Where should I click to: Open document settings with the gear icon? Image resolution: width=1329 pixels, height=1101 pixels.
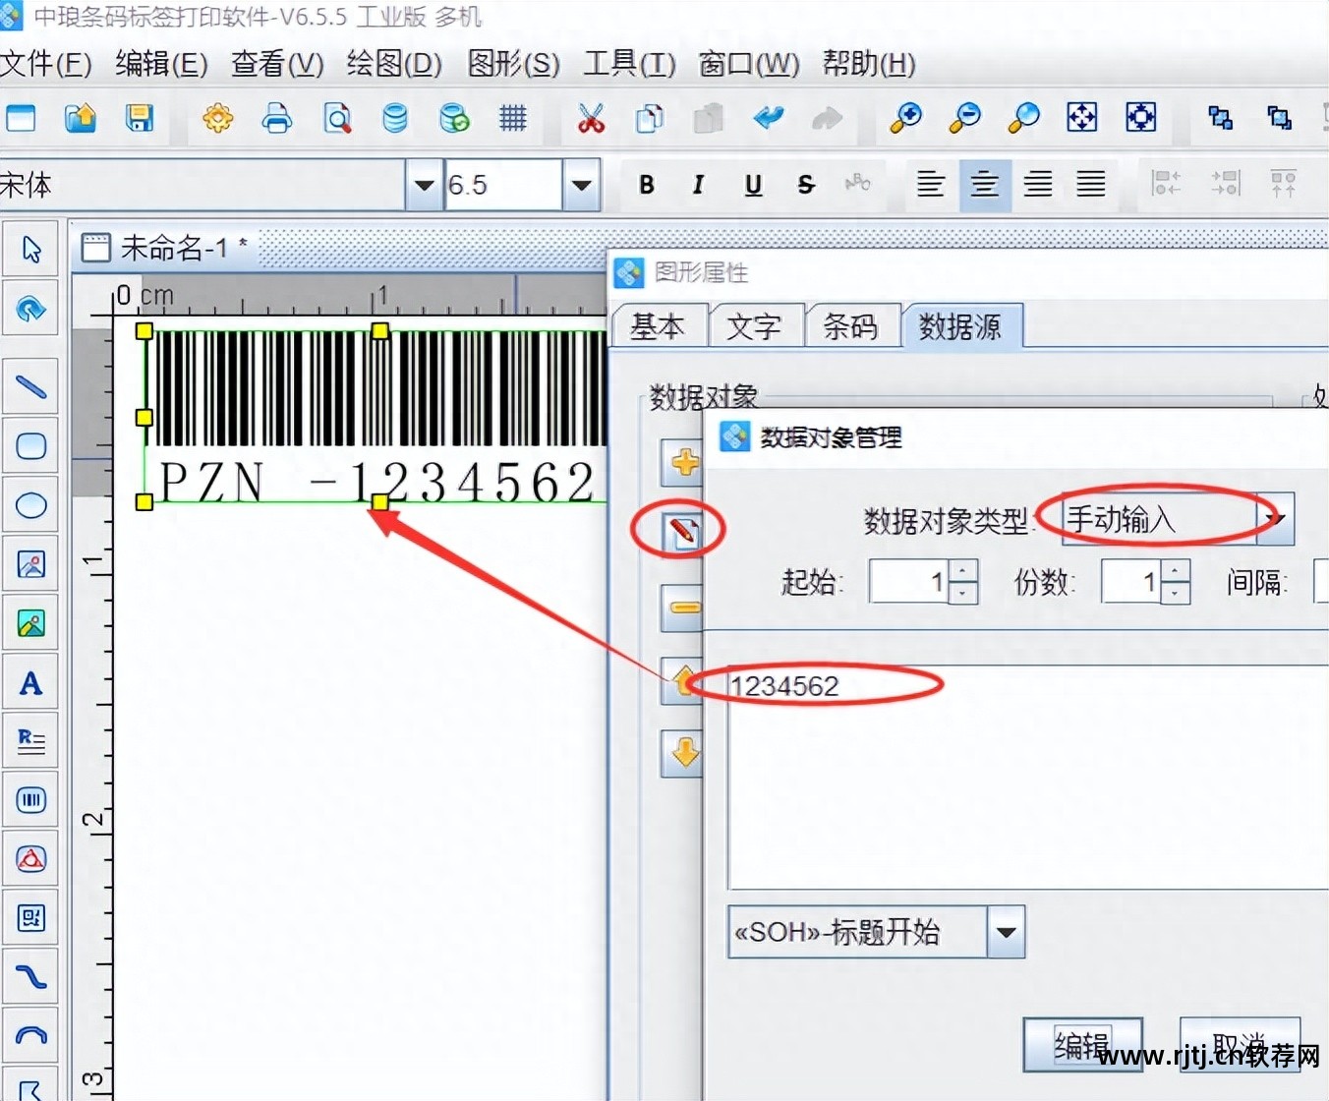(217, 119)
